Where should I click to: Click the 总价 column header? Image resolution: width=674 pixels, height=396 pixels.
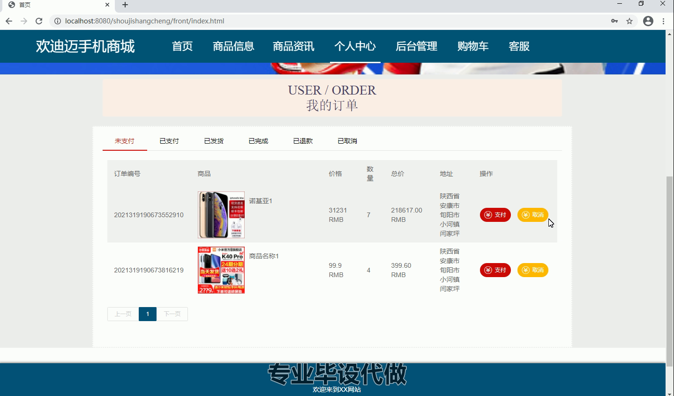coord(397,174)
